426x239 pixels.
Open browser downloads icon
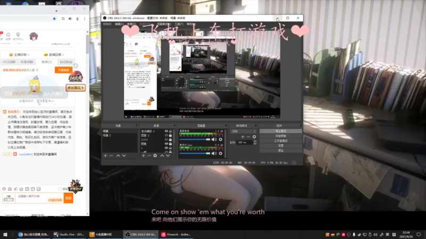click(77, 19)
